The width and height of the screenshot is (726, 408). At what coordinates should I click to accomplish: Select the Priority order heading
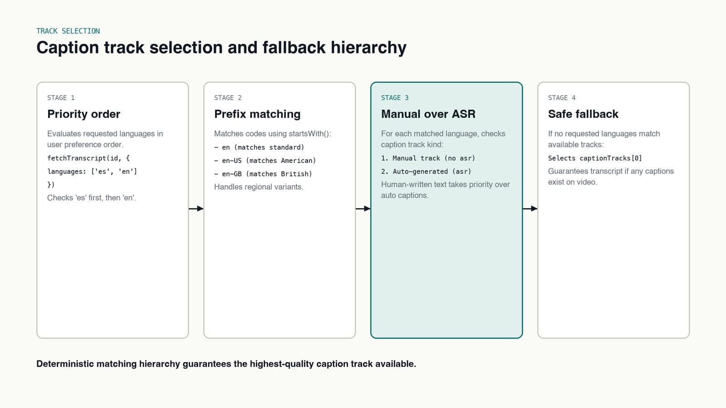(83, 114)
